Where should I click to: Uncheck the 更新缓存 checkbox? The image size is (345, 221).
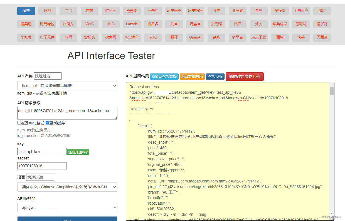coord(48,123)
